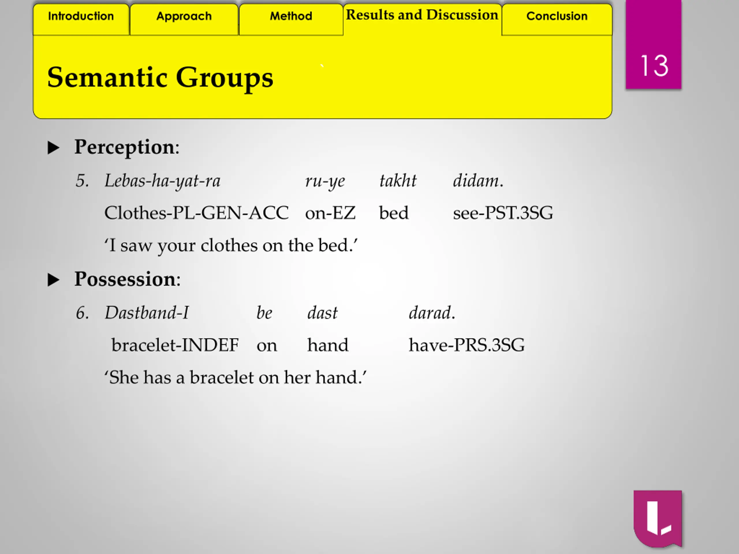739x554 pixels.
Task: Click the slide number 13 badge
Action: [654, 65]
